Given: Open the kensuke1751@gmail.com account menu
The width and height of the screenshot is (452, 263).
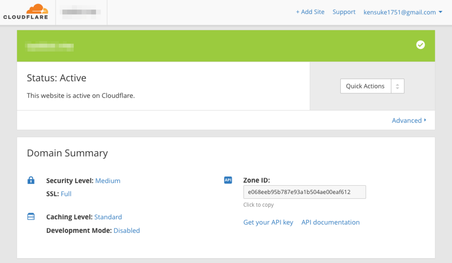Looking at the screenshot, I should [403, 12].
